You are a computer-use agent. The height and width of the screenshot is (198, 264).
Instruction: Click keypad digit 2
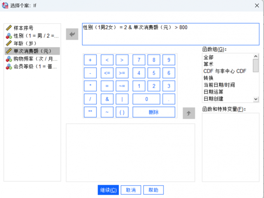[x=154, y=86]
